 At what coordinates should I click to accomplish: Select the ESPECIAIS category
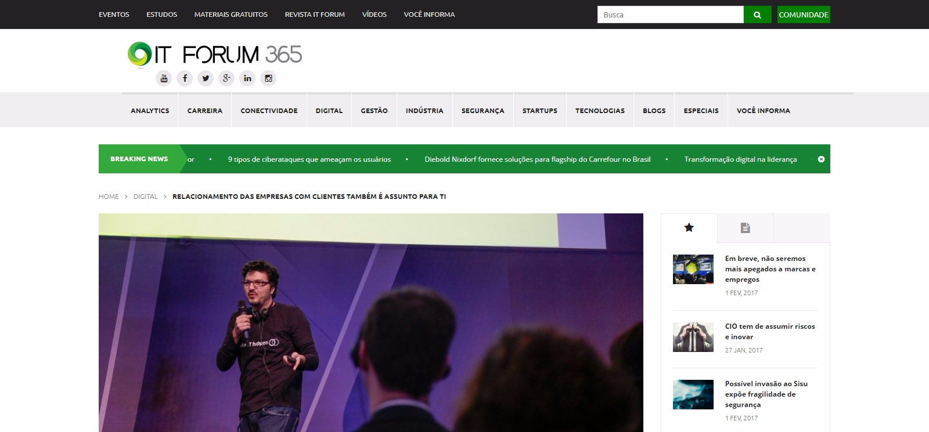pyautogui.click(x=701, y=111)
